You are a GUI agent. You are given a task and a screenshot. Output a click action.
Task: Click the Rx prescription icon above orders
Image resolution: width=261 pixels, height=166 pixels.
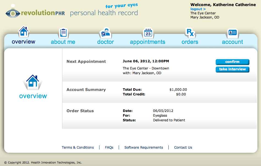(x=190, y=33)
